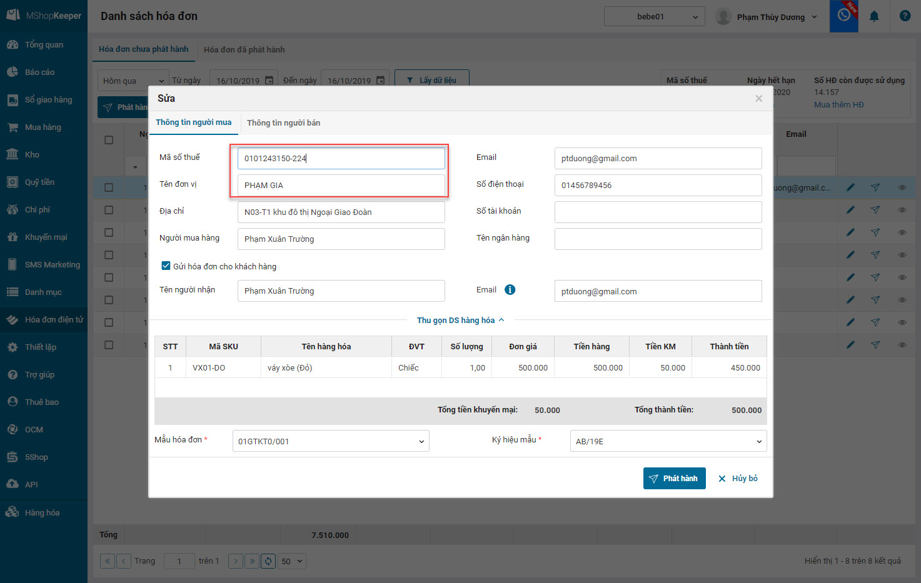
Task: Click the Phát hành button in dialog
Action: 674,479
